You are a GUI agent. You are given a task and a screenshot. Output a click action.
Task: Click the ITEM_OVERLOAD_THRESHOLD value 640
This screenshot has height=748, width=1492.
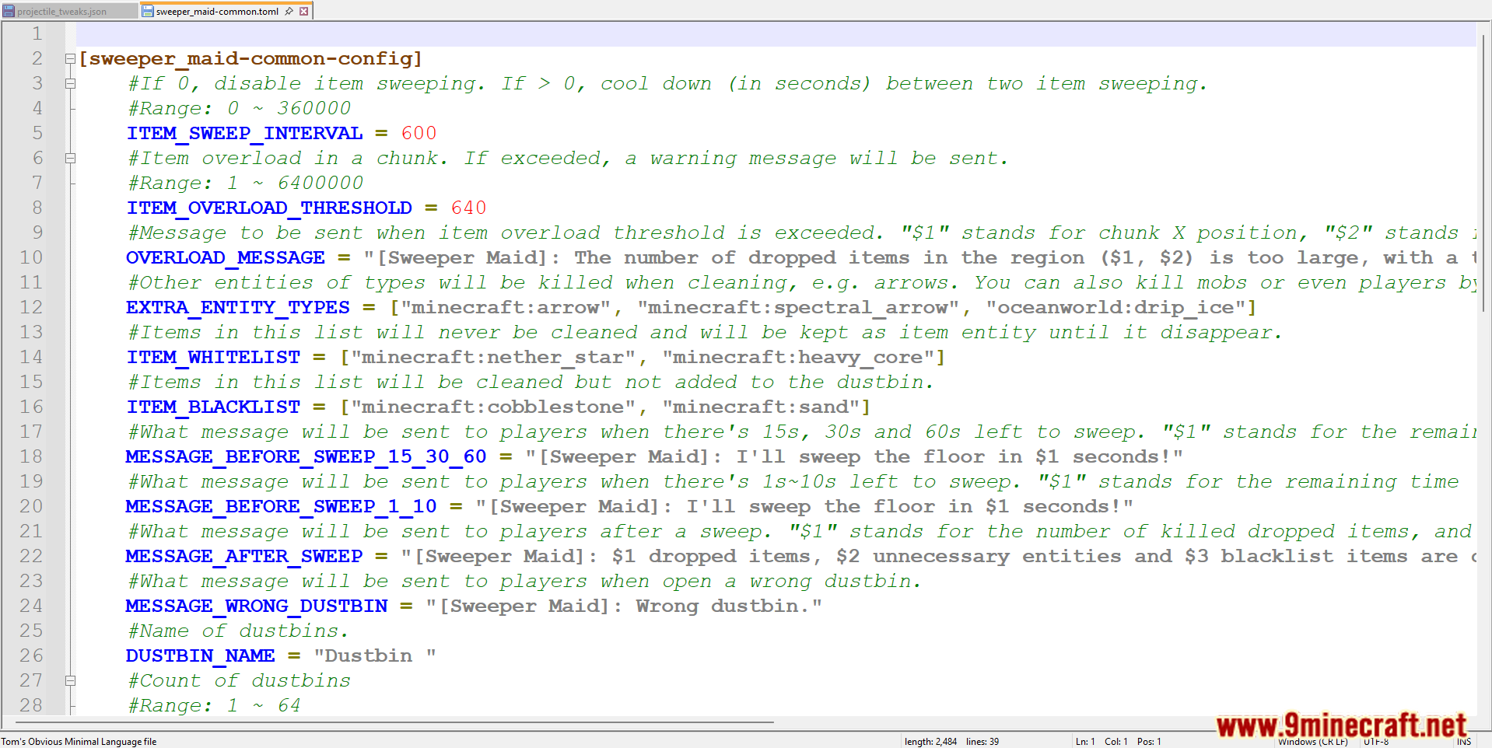(468, 208)
